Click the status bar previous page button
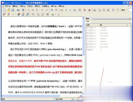This screenshot has width=133, height=102. pos(77,99)
